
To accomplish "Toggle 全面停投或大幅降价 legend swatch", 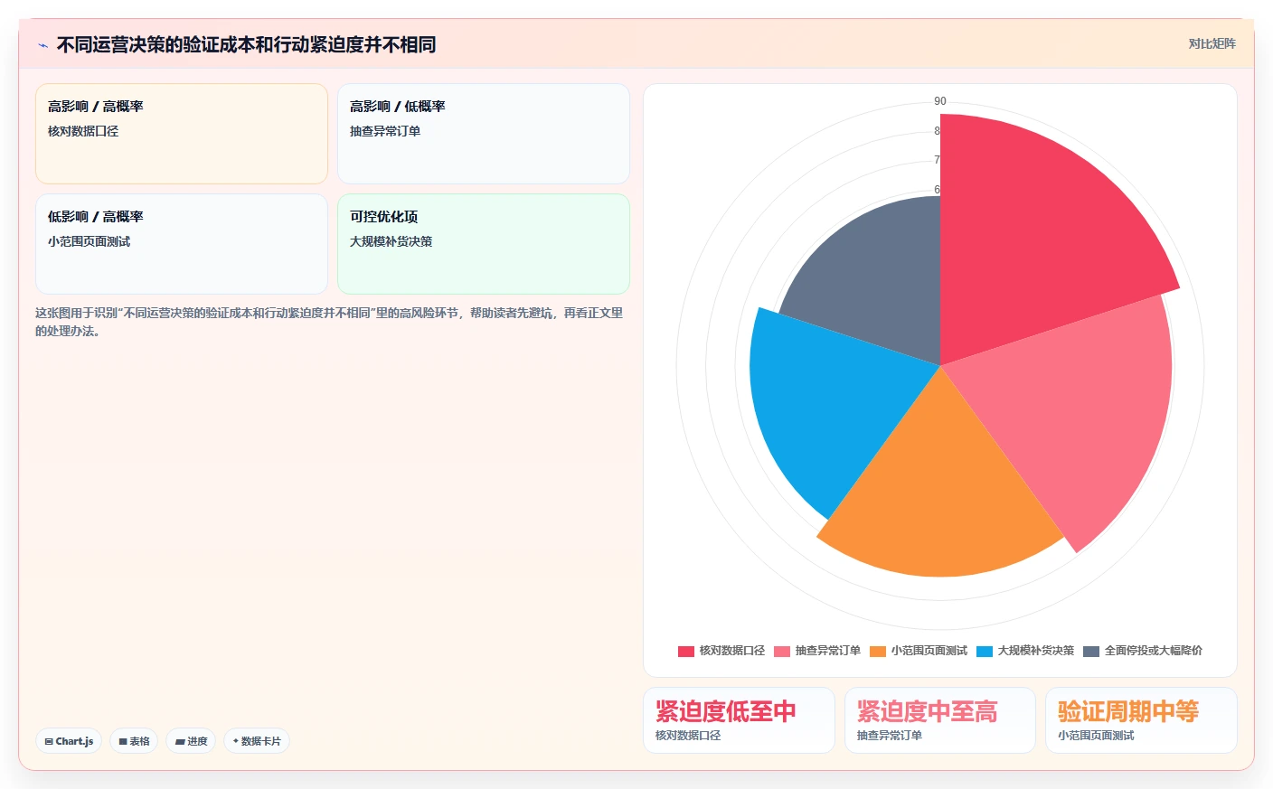I will pyautogui.click(x=1091, y=651).
